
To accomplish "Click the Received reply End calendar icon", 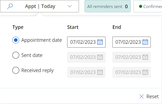I will click(145, 72).
